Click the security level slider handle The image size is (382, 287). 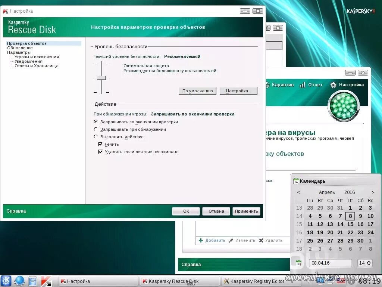[101, 78]
